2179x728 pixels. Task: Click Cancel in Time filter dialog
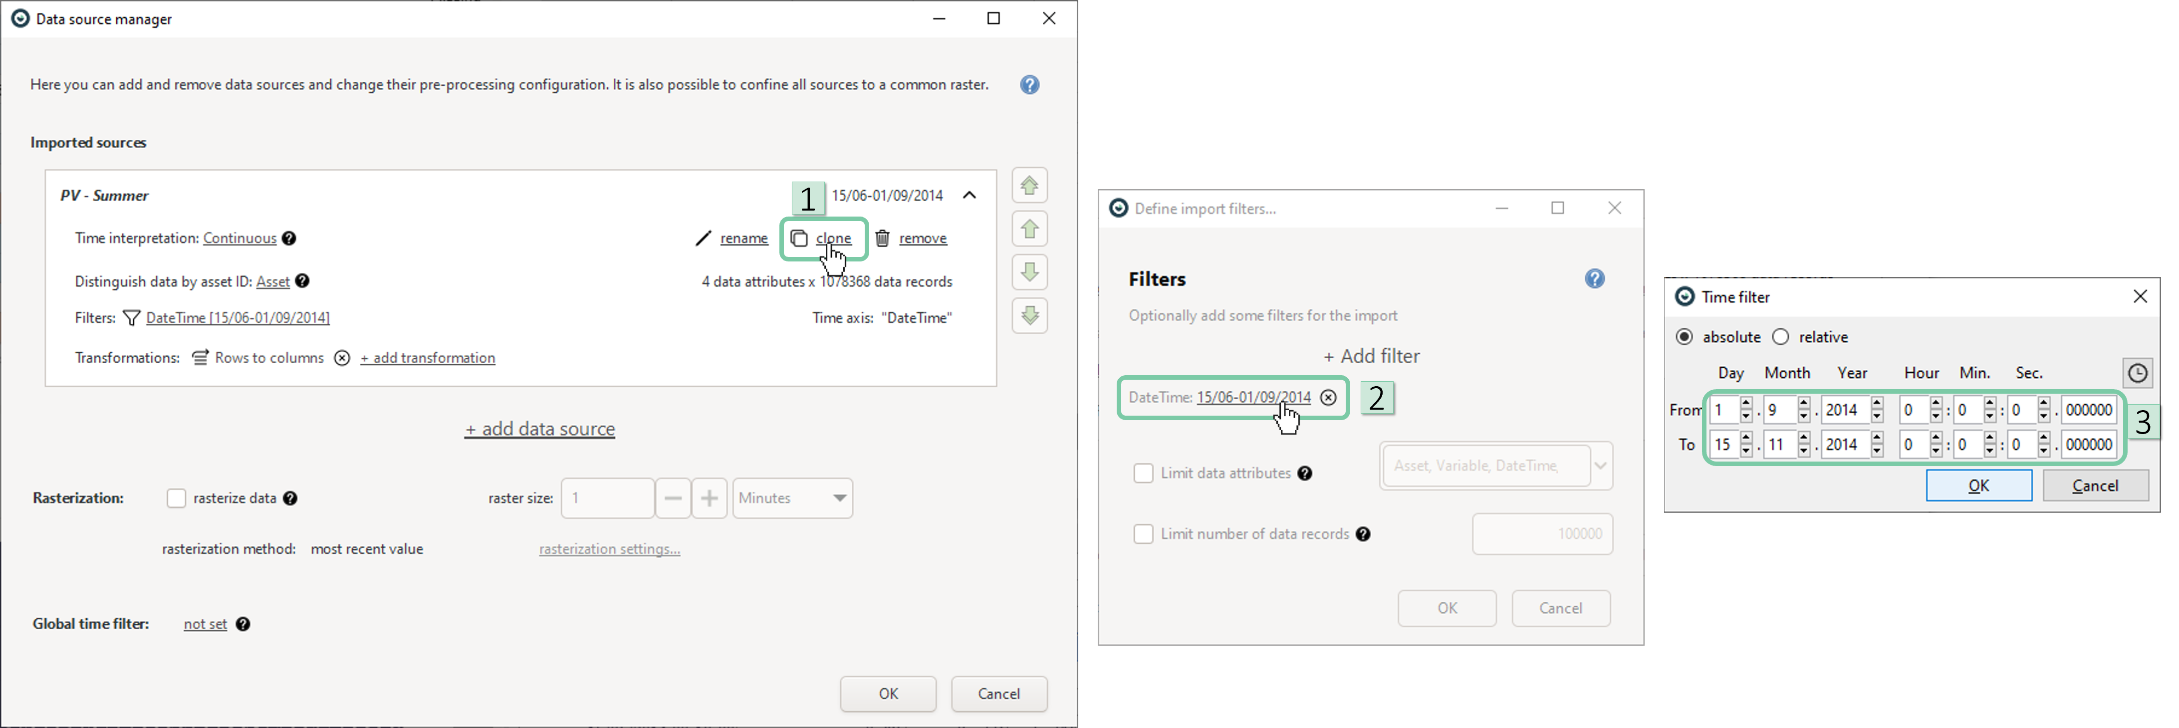2095,485
